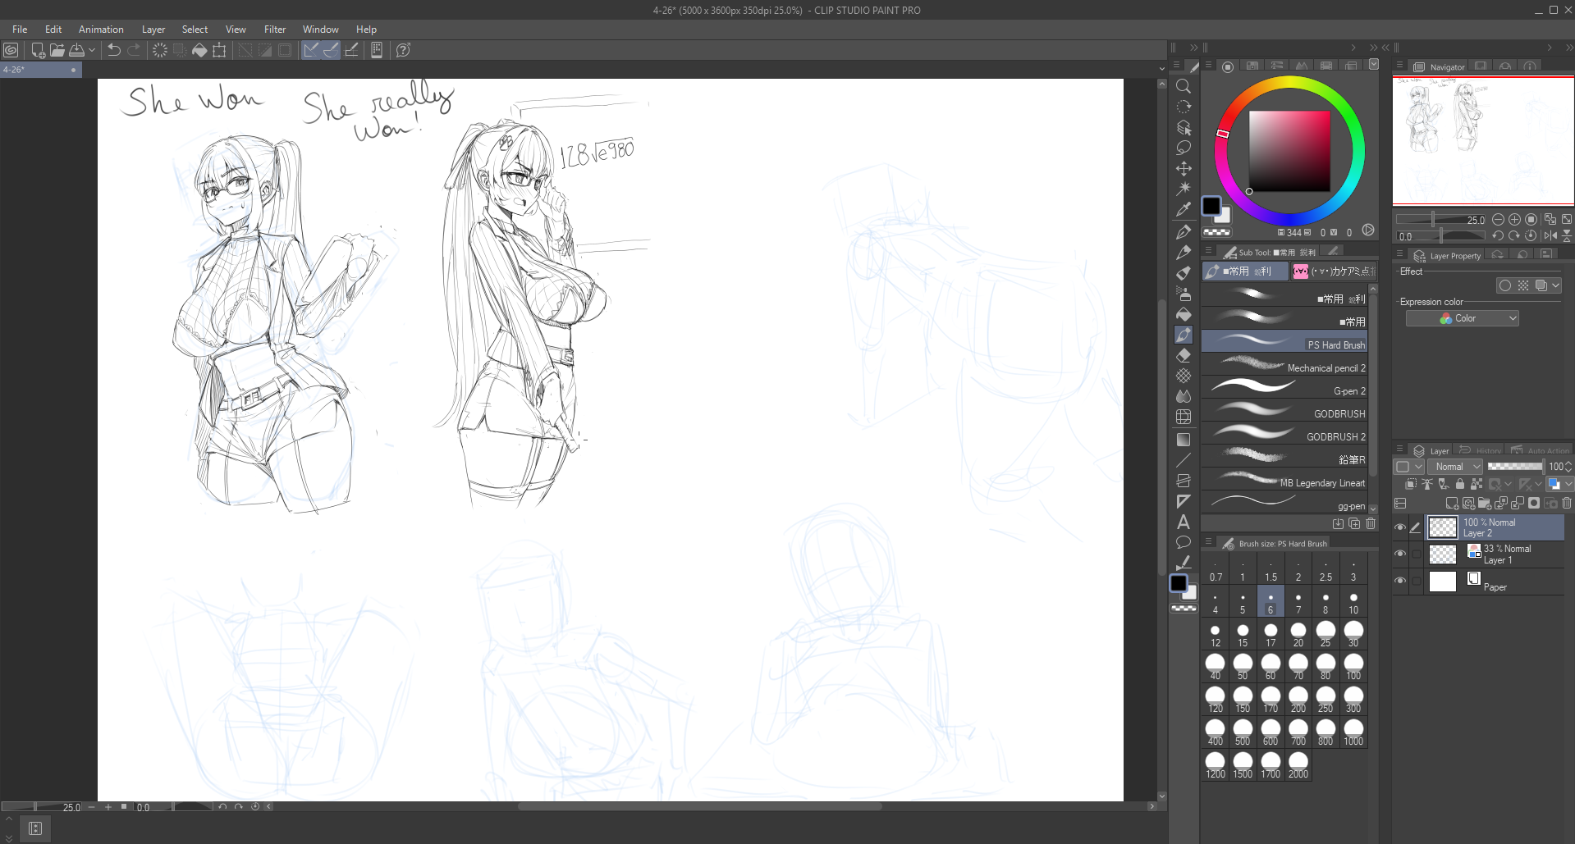Viewport: 1575px width, 844px height.
Task: Click the Undo arrow in command bar
Action: tap(114, 50)
